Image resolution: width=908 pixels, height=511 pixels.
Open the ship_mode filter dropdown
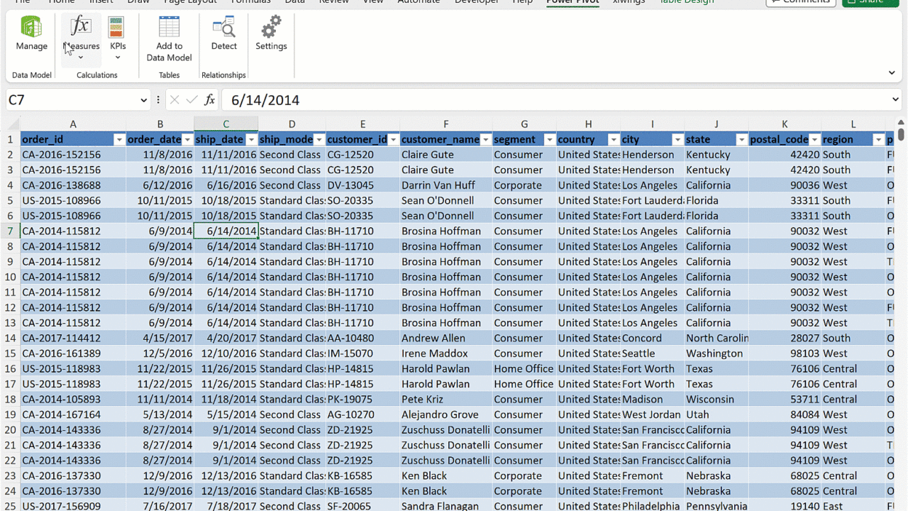click(319, 140)
